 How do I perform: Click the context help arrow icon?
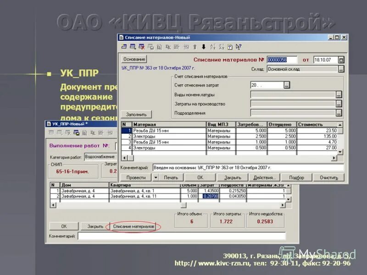point(237,47)
